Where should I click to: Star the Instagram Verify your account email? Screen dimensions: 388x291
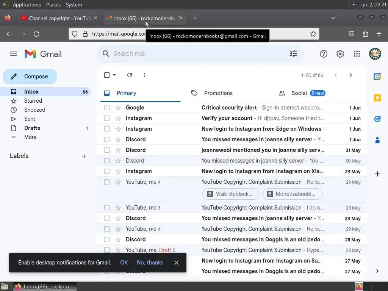click(118, 118)
